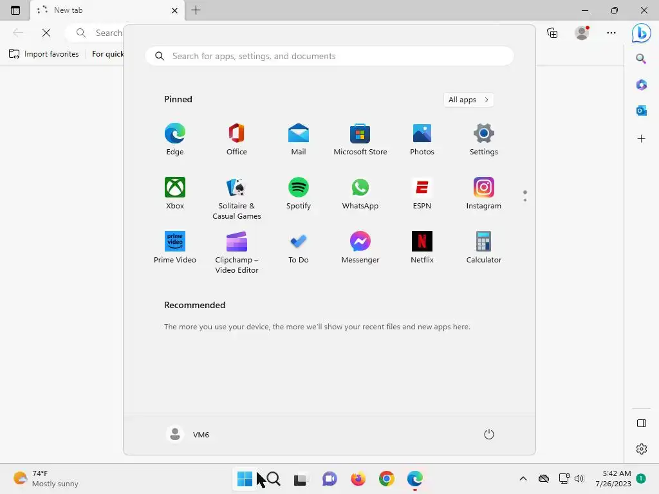The image size is (659, 494).
Task: Open the VM6 user account menu
Action: pyautogui.click(x=188, y=434)
